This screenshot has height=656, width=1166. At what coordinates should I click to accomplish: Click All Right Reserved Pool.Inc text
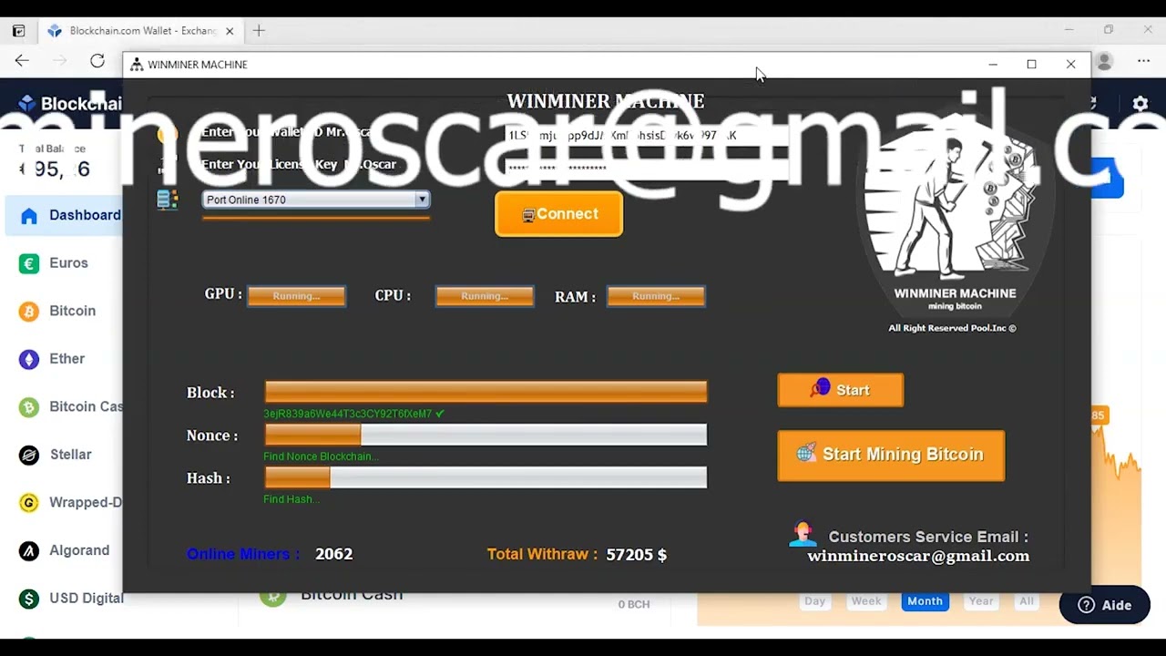[x=952, y=328]
